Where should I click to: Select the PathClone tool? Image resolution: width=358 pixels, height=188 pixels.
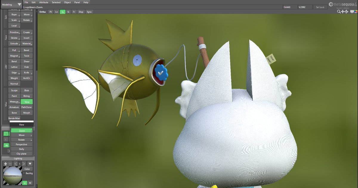pyautogui.click(x=27, y=107)
